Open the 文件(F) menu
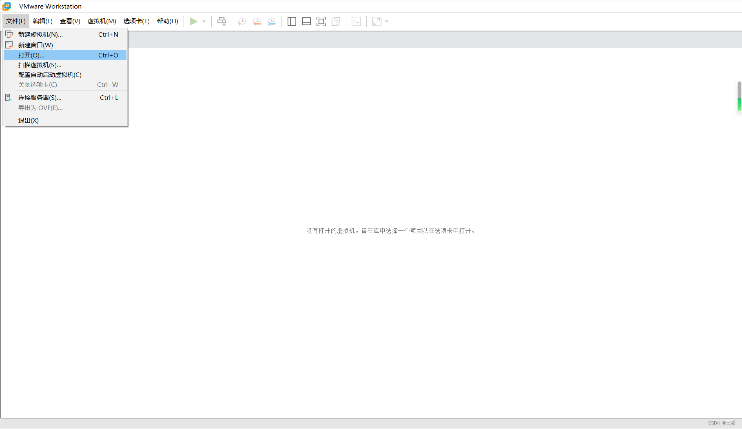 click(x=16, y=21)
